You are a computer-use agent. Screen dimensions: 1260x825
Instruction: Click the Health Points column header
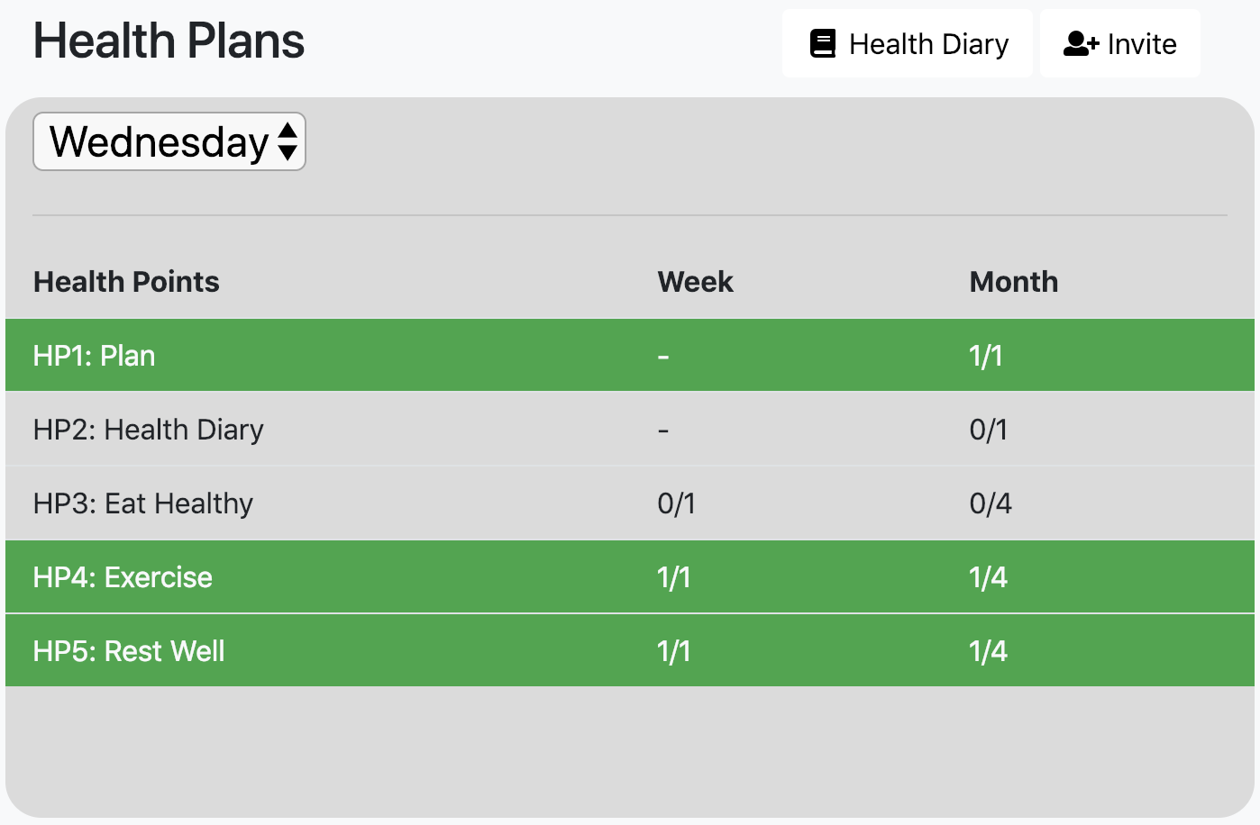pos(126,282)
